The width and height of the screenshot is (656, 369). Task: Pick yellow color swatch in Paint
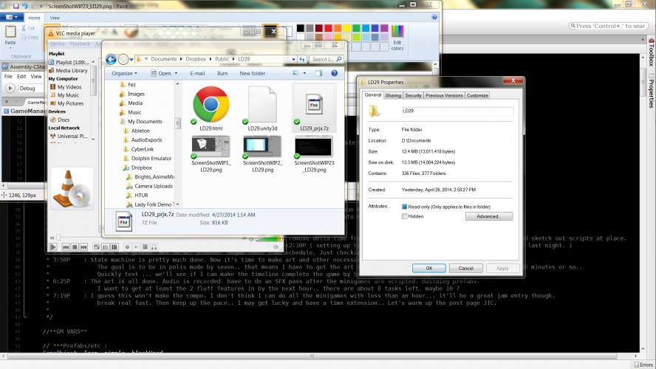click(x=346, y=28)
